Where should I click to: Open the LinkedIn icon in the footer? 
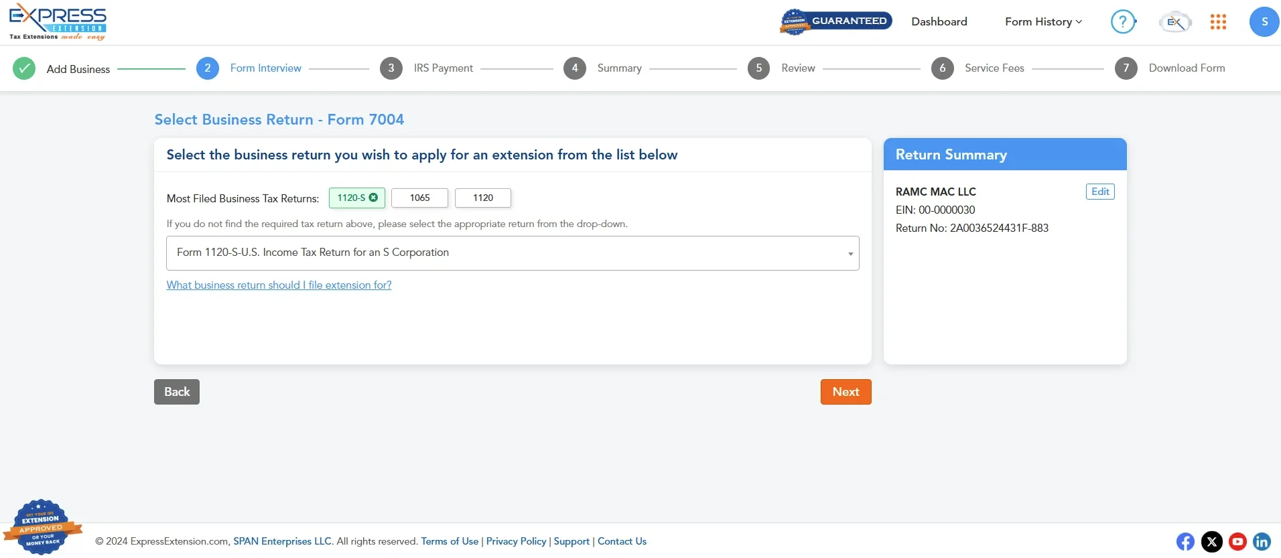(x=1263, y=542)
